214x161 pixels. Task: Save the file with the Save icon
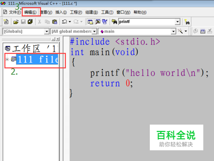[x=23, y=22]
